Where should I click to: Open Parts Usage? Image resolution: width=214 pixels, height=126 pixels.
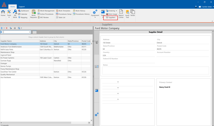point(111,14)
